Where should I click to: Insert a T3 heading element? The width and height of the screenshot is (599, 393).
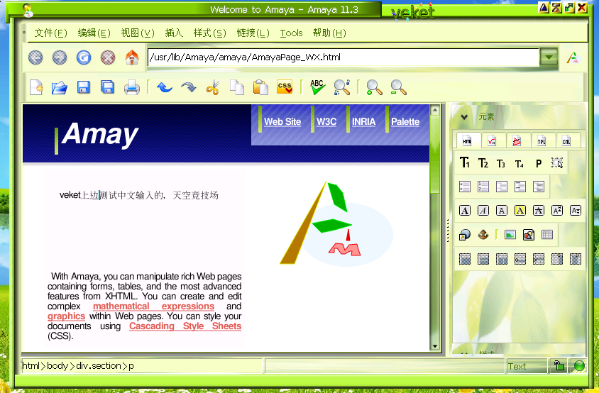pyautogui.click(x=501, y=163)
